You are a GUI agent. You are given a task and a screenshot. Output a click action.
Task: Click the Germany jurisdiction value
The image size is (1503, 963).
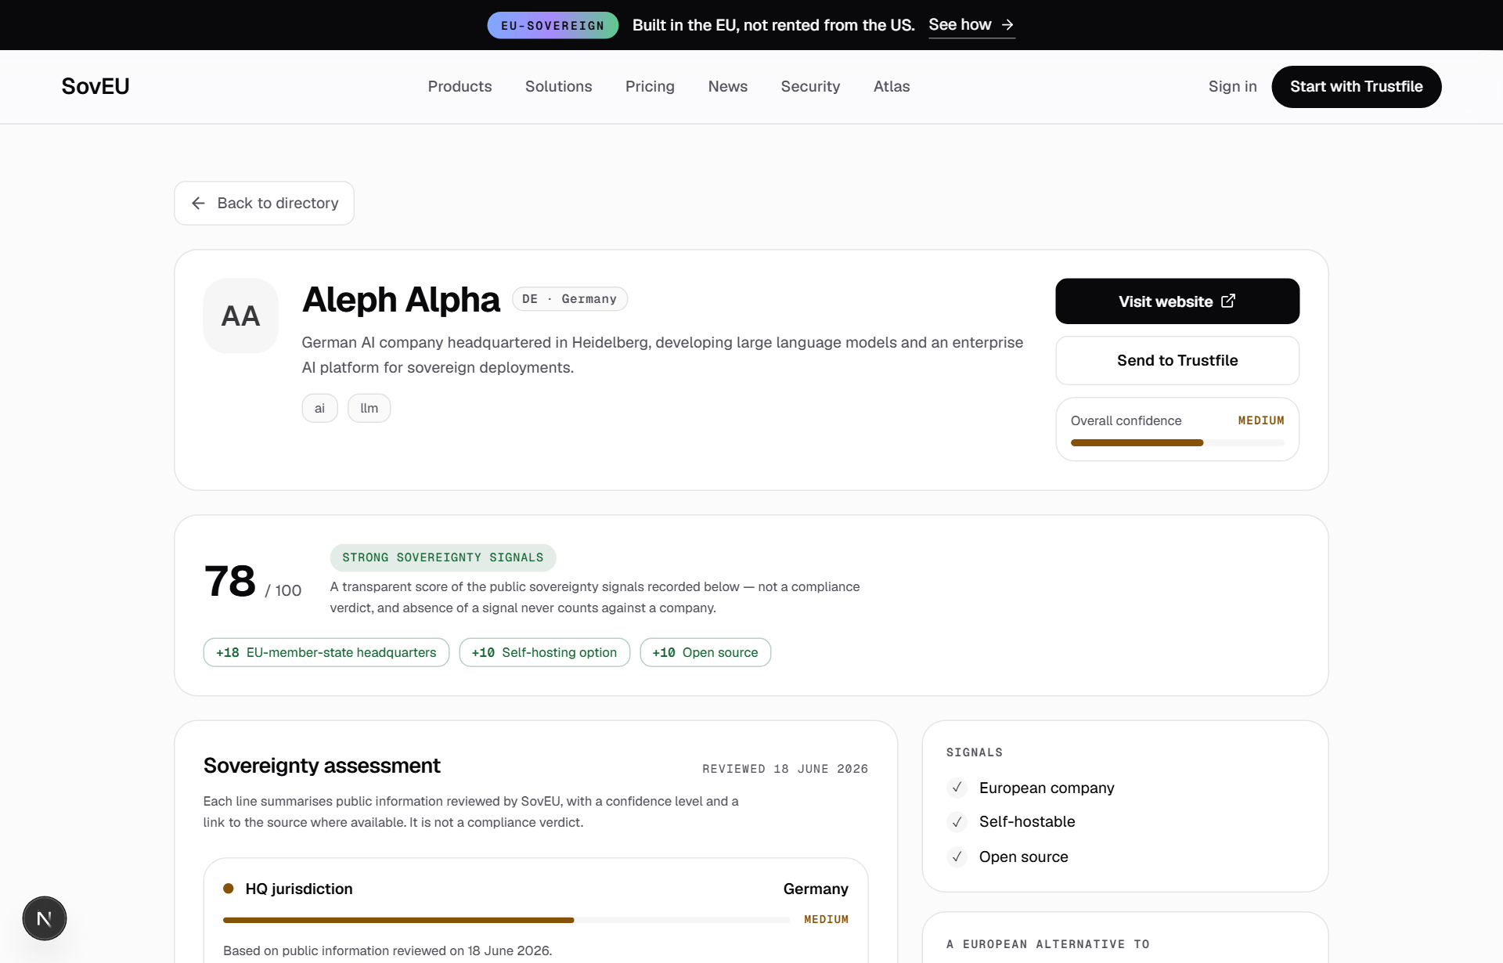[x=815, y=889]
